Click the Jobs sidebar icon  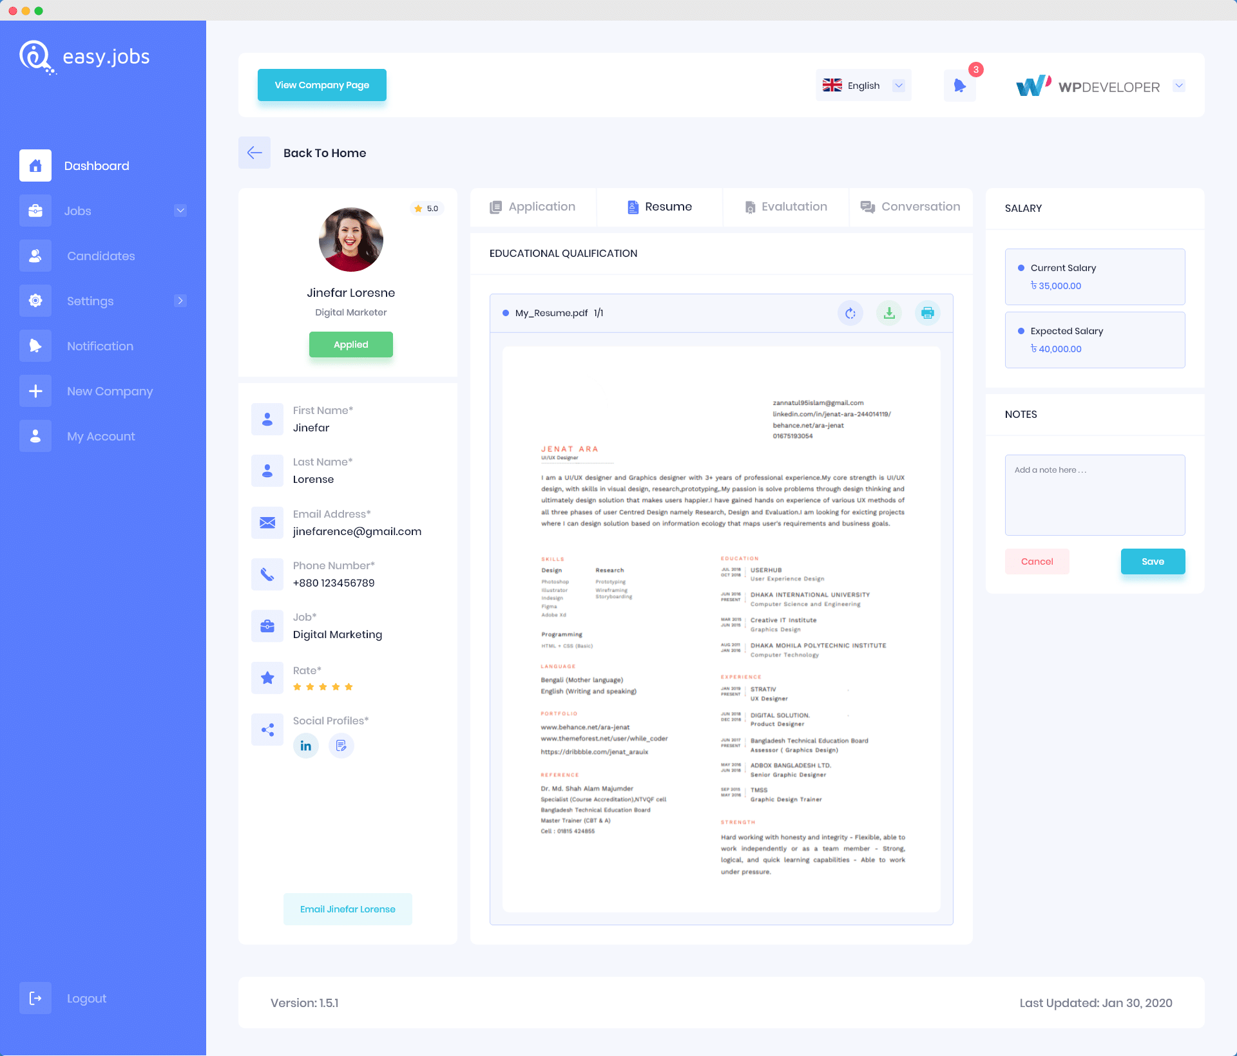click(x=35, y=209)
